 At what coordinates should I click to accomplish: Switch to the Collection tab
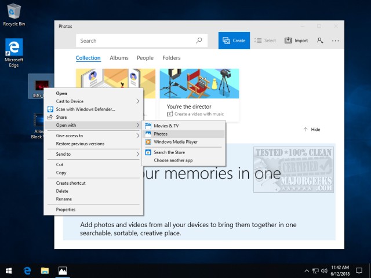point(88,58)
